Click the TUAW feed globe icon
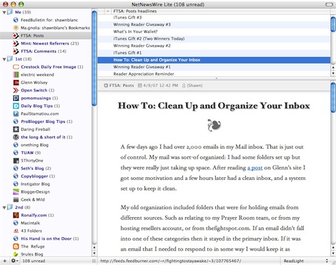The image size is (336, 265). [16, 153]
